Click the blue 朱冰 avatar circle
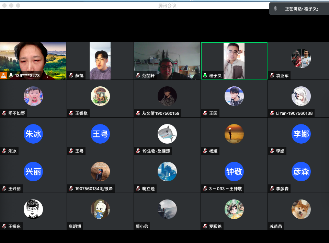 pos(33,134)
